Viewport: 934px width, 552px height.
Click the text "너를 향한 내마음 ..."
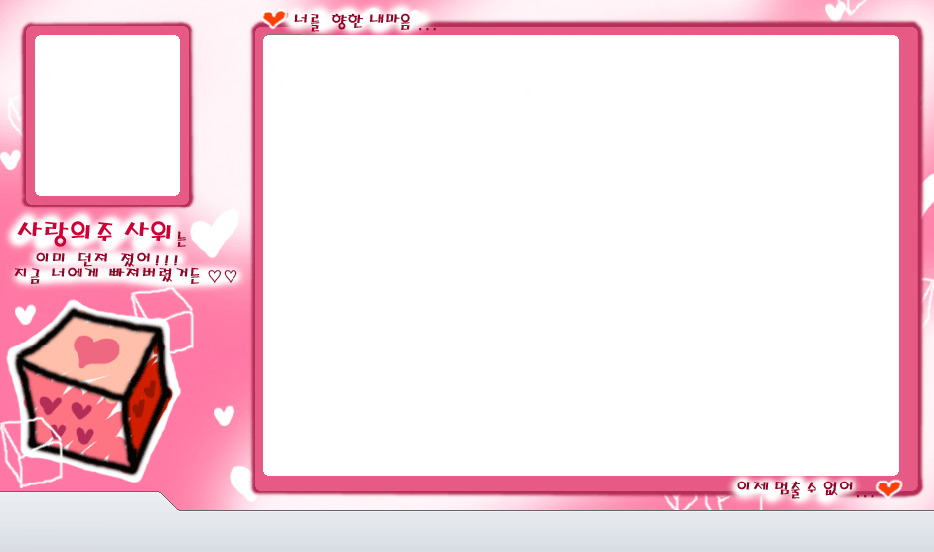(x=365, y=22)
